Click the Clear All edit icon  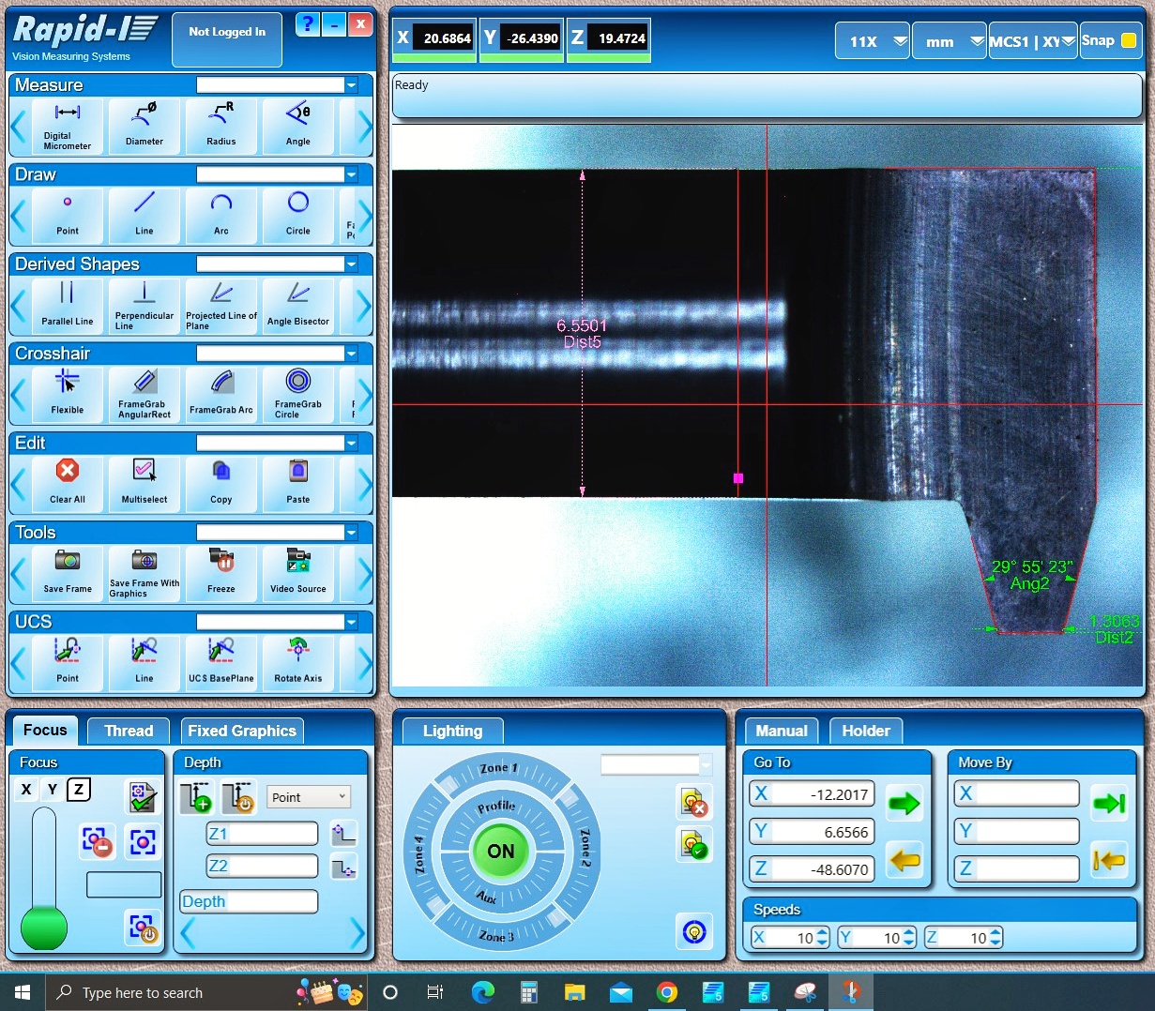[67, 483]
